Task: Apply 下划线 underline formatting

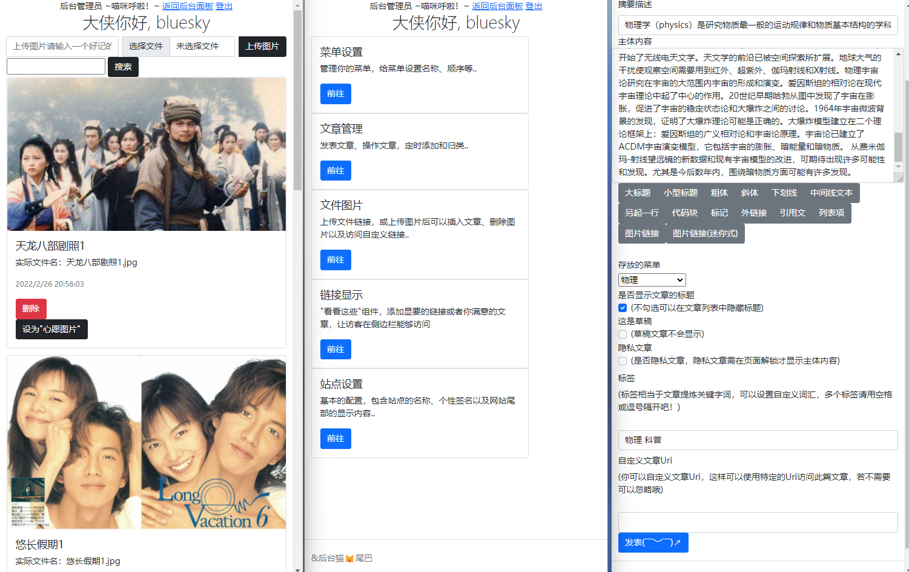Action: tap(784, 193)
